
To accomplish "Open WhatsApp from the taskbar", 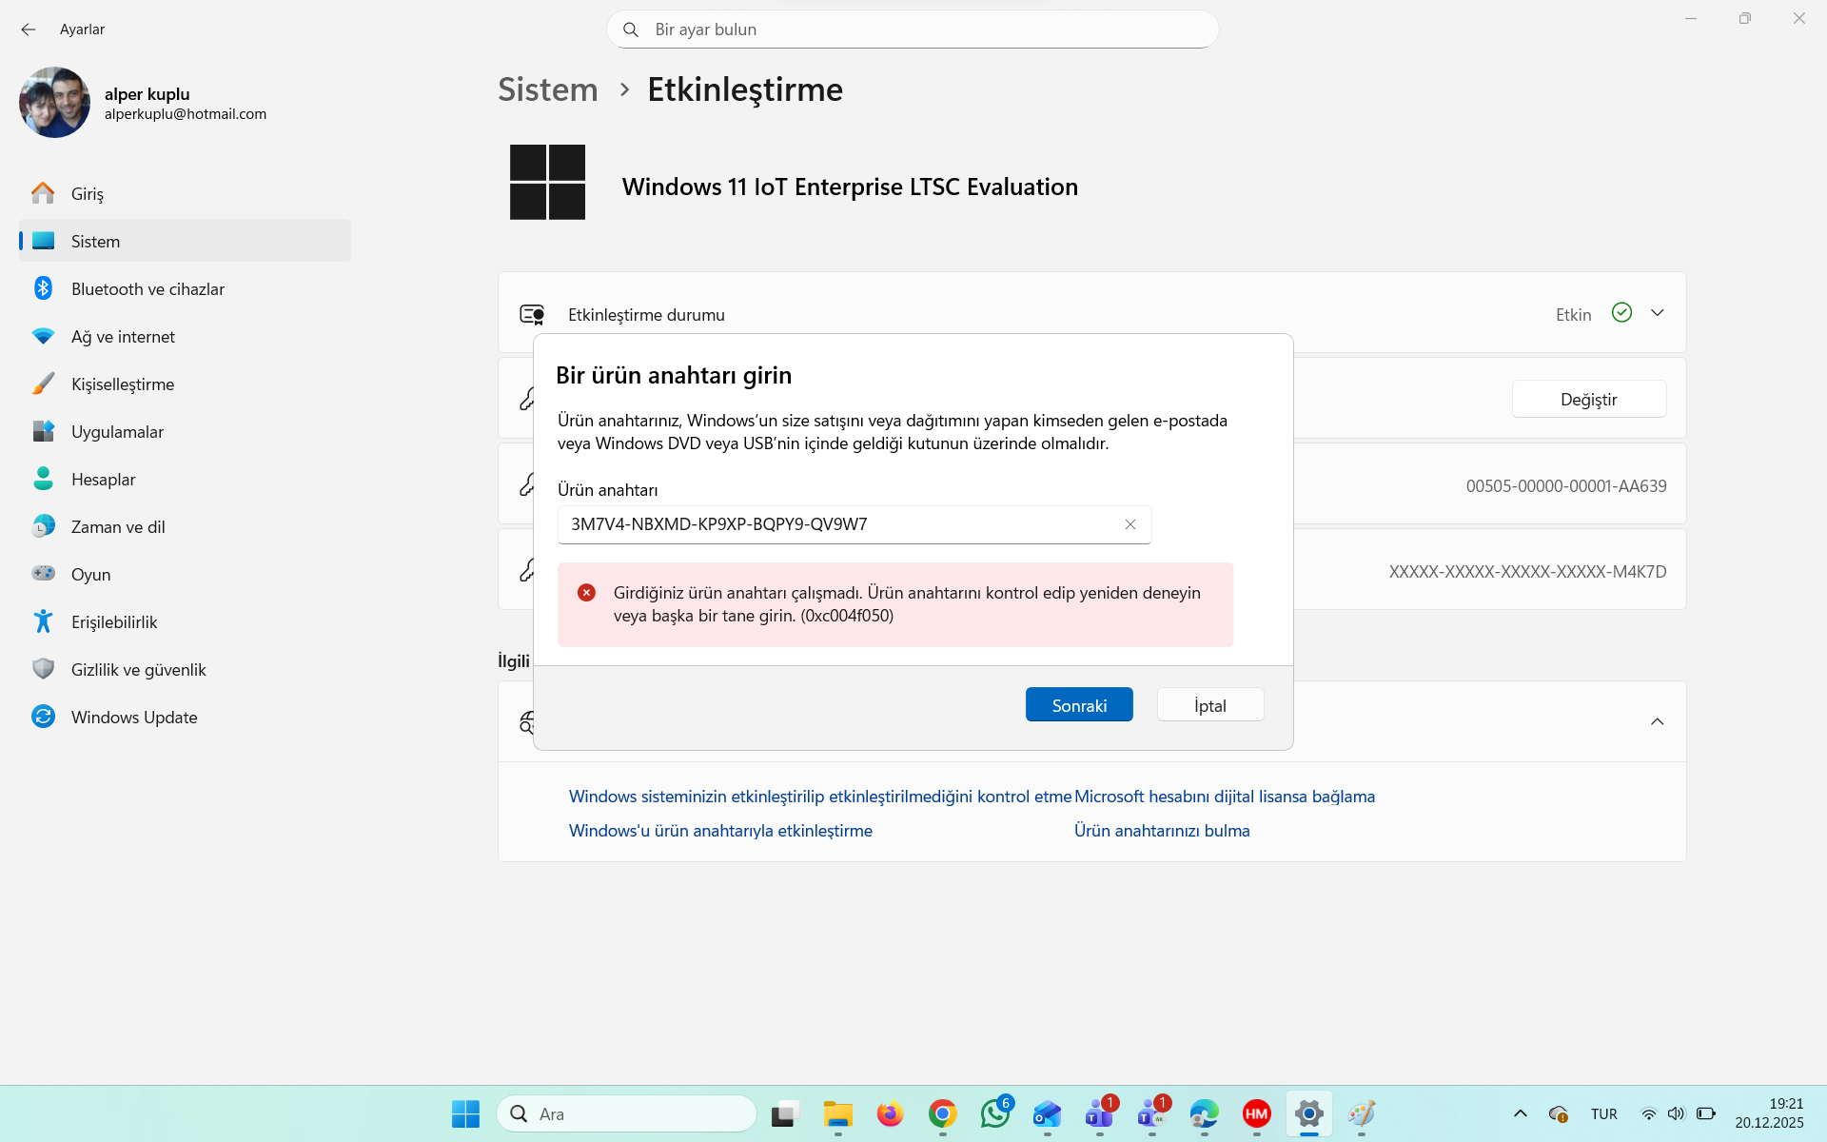I will (995, 1113).
